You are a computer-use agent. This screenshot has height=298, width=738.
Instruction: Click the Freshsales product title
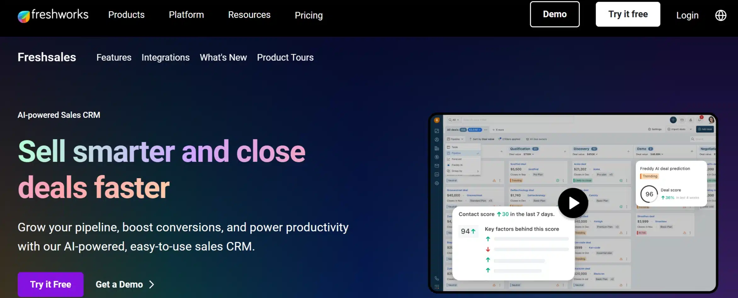[47, 57]
